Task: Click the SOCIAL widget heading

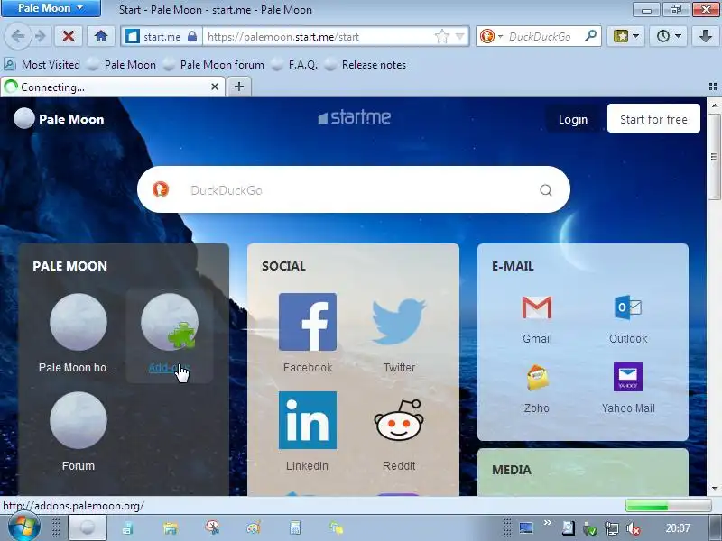Action: click(283, 266)
